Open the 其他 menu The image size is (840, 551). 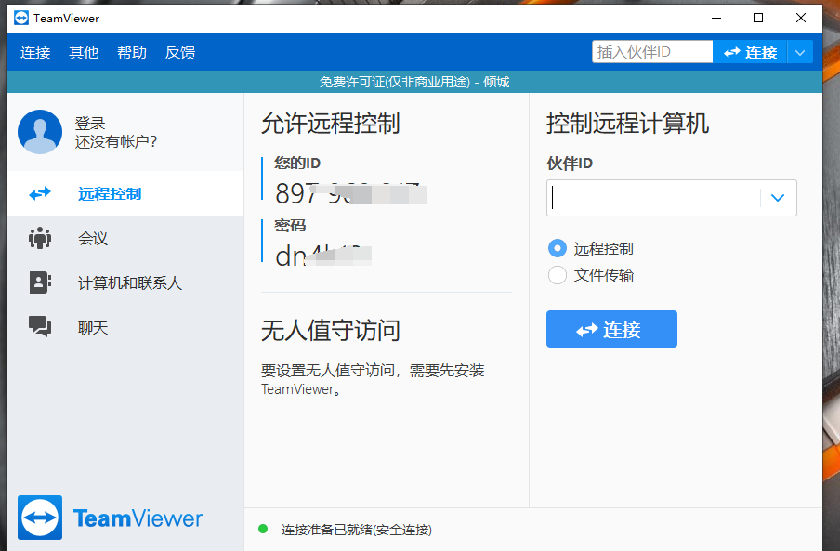tap(84, 52)
